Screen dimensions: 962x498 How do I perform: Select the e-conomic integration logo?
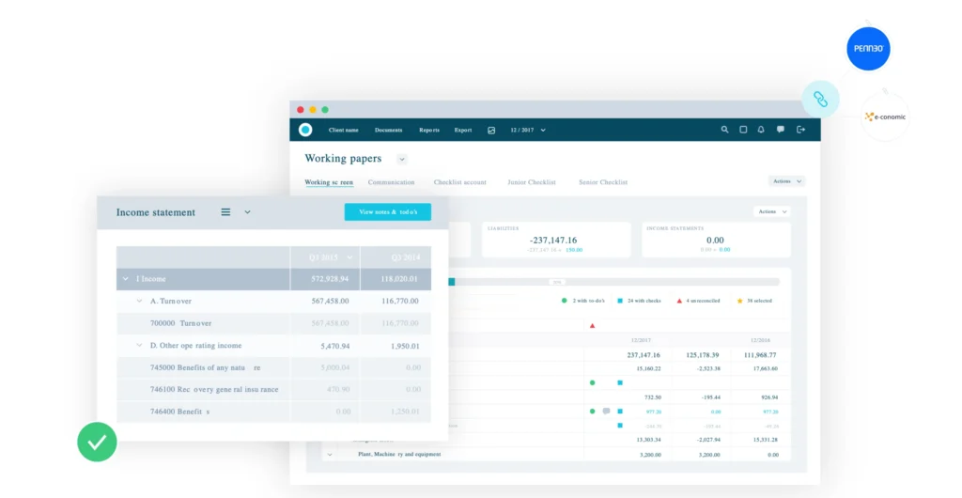point(885,117)
